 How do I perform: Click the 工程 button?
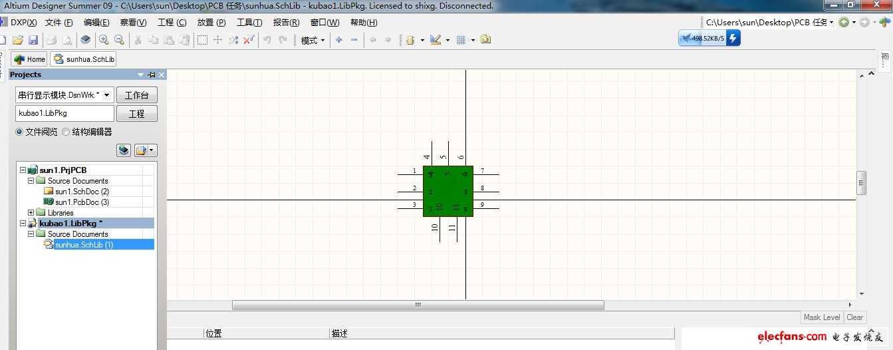[137, 114]
